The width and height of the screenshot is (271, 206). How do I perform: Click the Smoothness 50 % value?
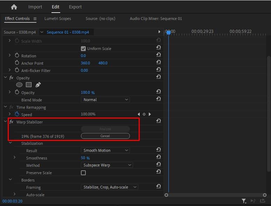coord(85,158)
